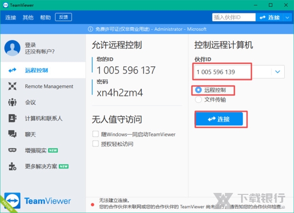The image size is (294, 213).
Task: Click the chat (聊天) bubbles icon
Action: pyautogui.click(x=12, y=134)
